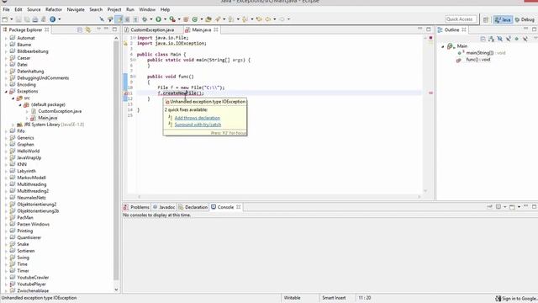Click the Save toolbar icon
Viewport: 538px width, 303px height.
(18, 19)
